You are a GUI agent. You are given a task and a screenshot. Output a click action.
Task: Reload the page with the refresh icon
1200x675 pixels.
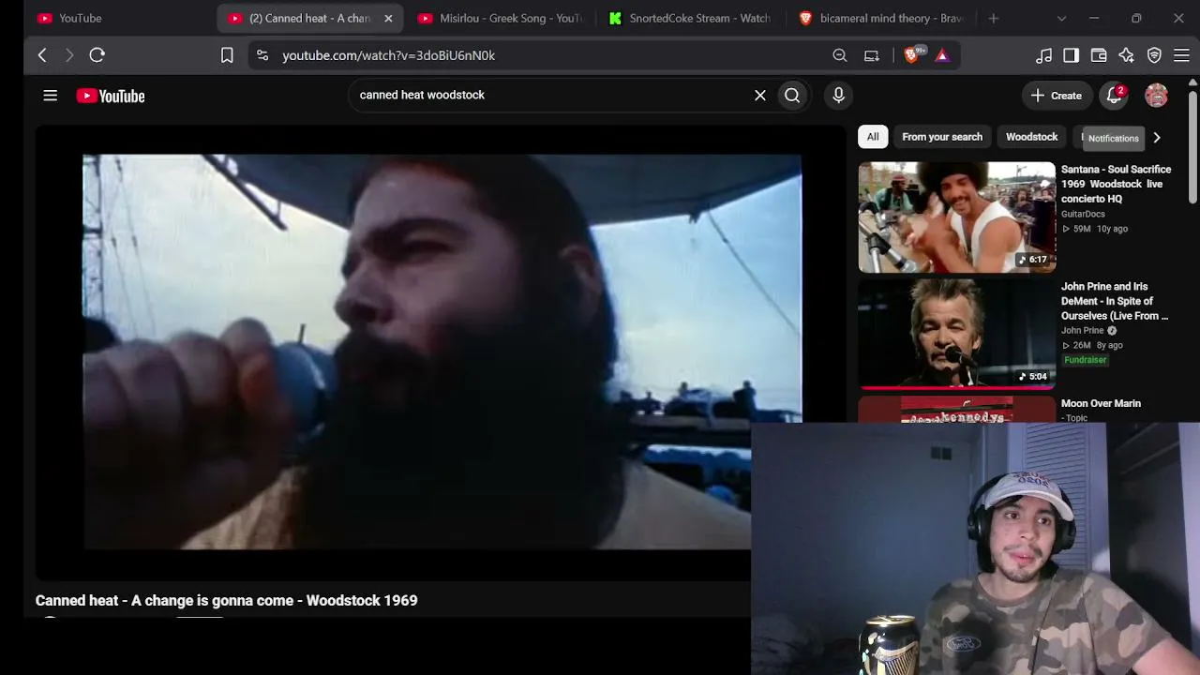[x=97, y=55]
